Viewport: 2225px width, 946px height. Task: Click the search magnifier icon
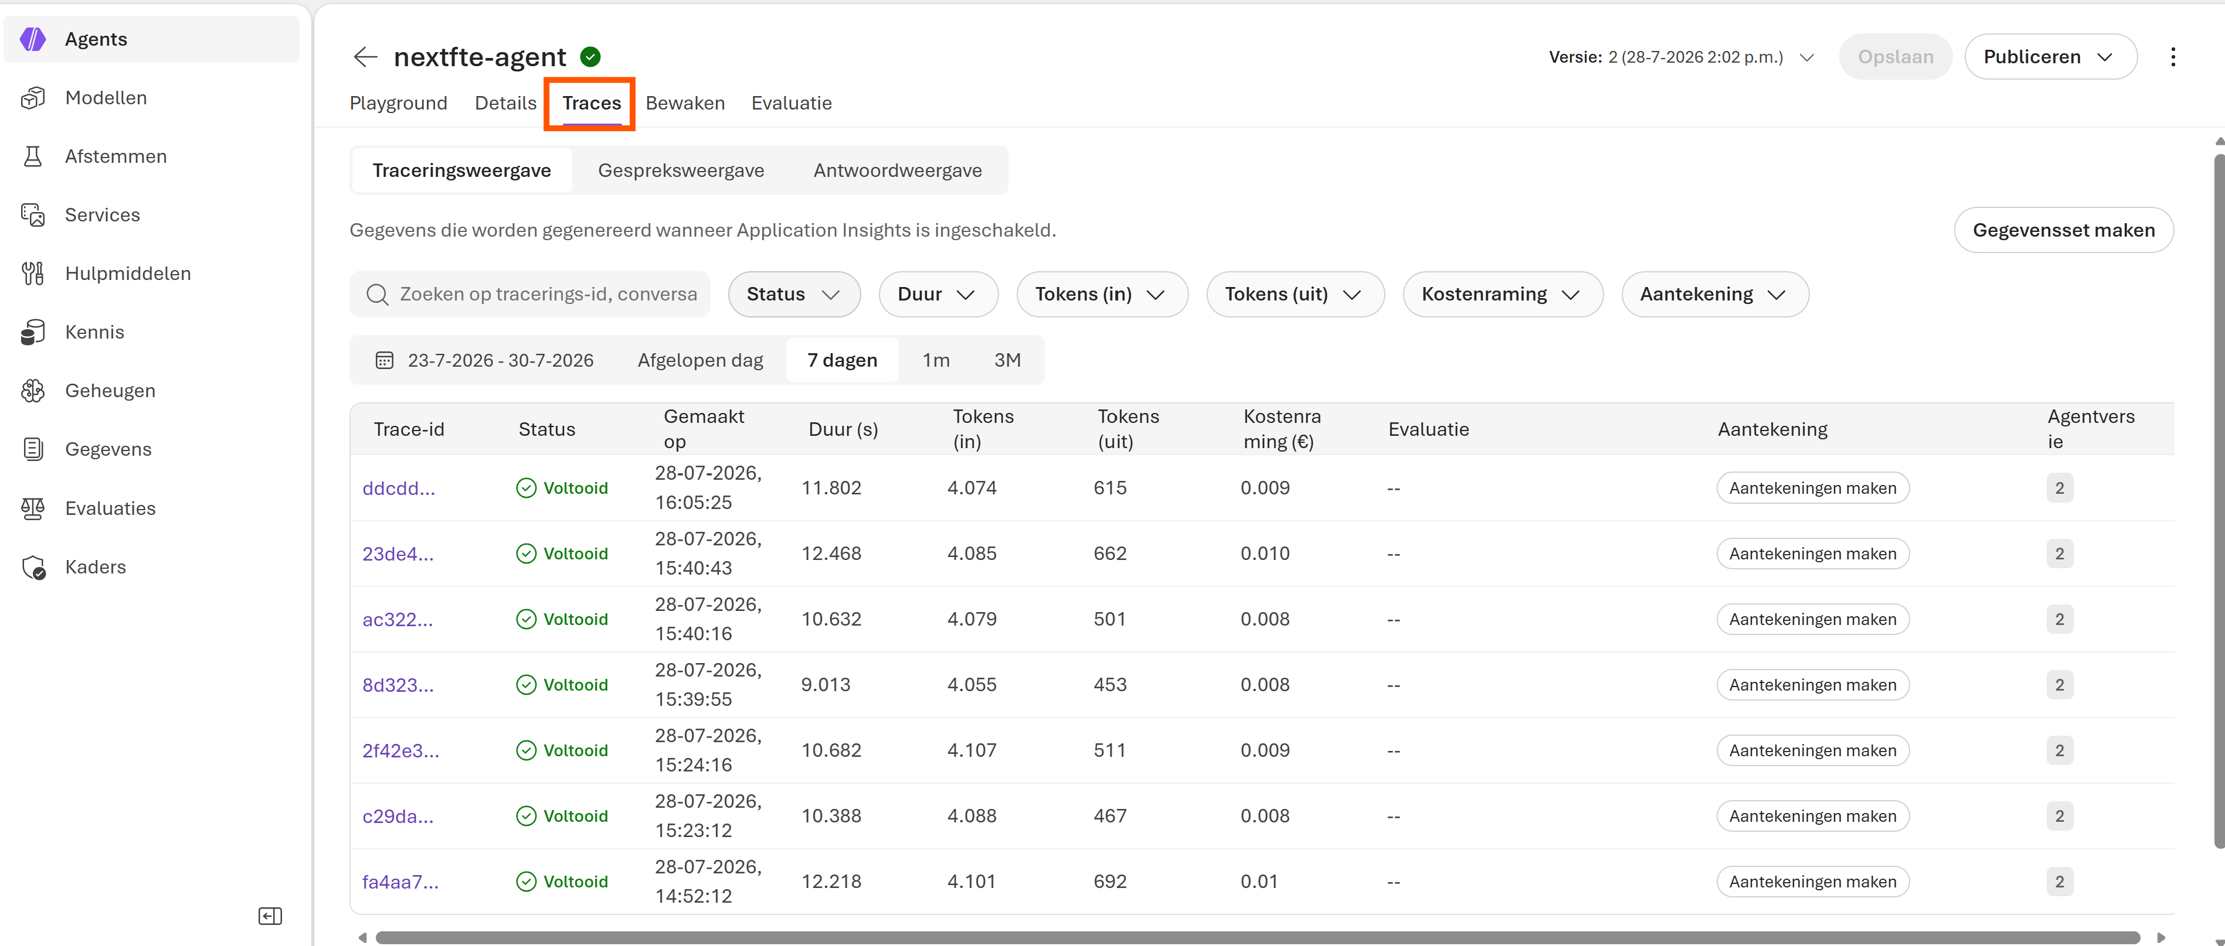(376, 294)
